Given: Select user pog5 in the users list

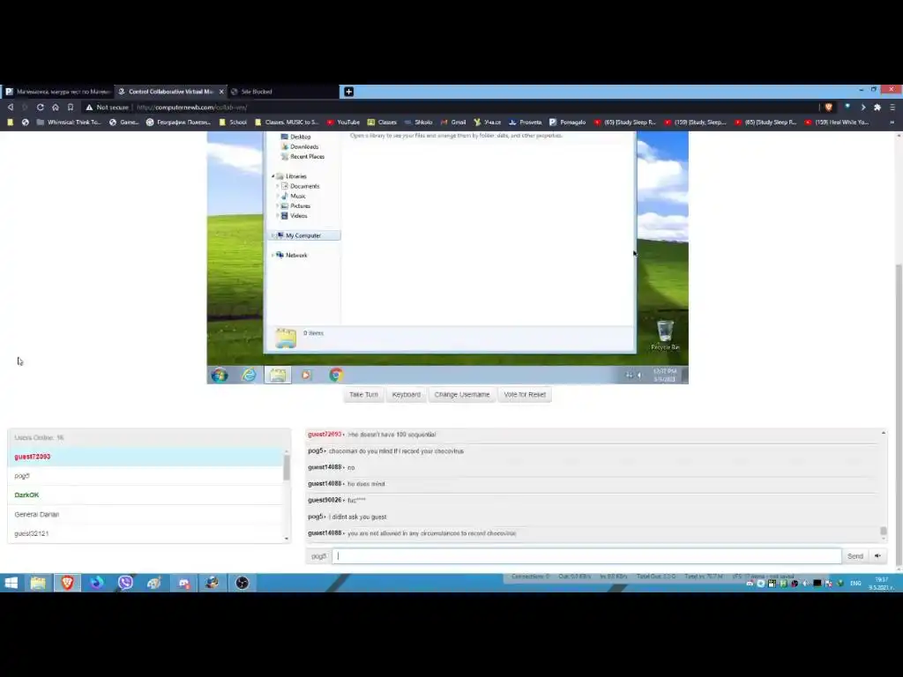Looking at the screenshot, I should click(x=146, y=475).
